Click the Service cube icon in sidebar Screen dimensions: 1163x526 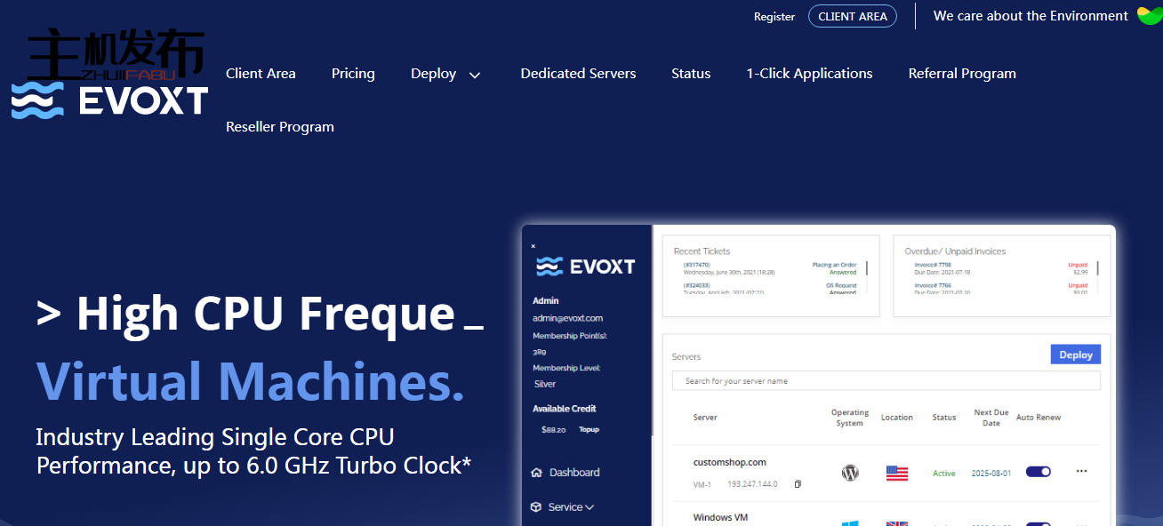(536, 507)
